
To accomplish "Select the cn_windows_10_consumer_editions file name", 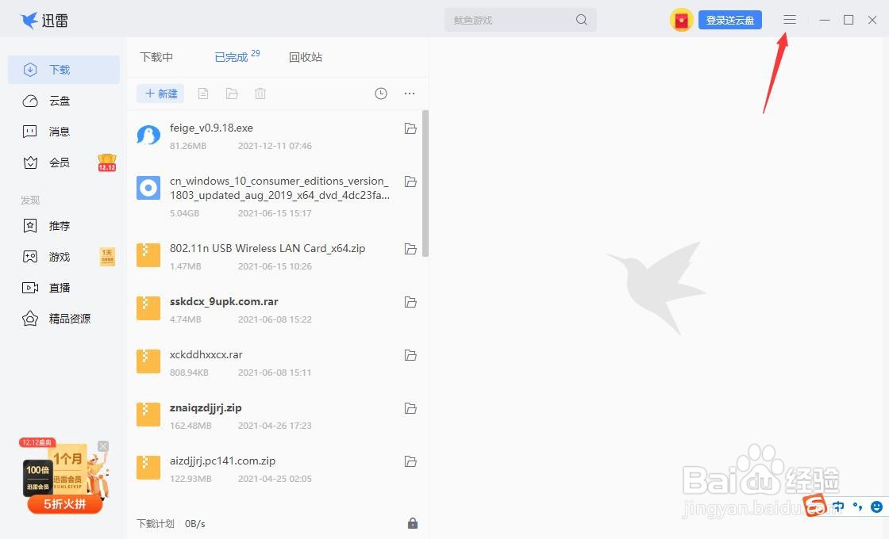I will tap(279, 188).
